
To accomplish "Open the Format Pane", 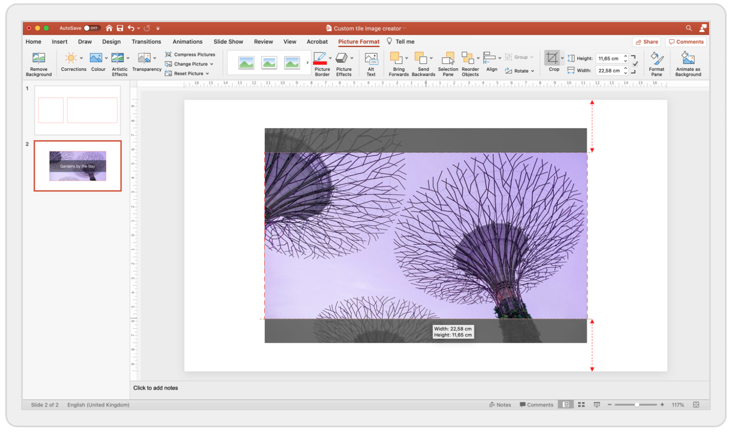I will click(656, 63).
